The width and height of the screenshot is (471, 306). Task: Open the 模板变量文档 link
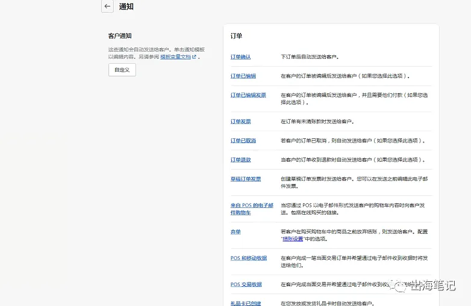coord(175,57)
